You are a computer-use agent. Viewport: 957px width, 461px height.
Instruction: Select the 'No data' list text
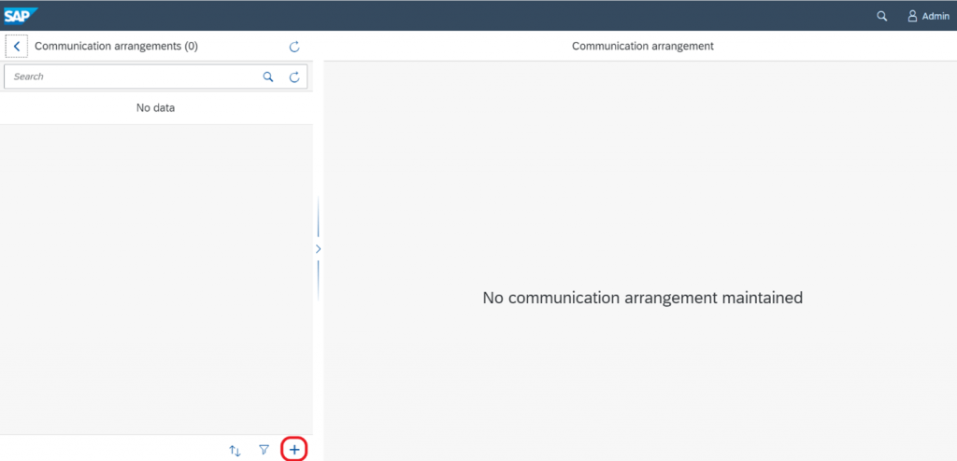point(156,108)
